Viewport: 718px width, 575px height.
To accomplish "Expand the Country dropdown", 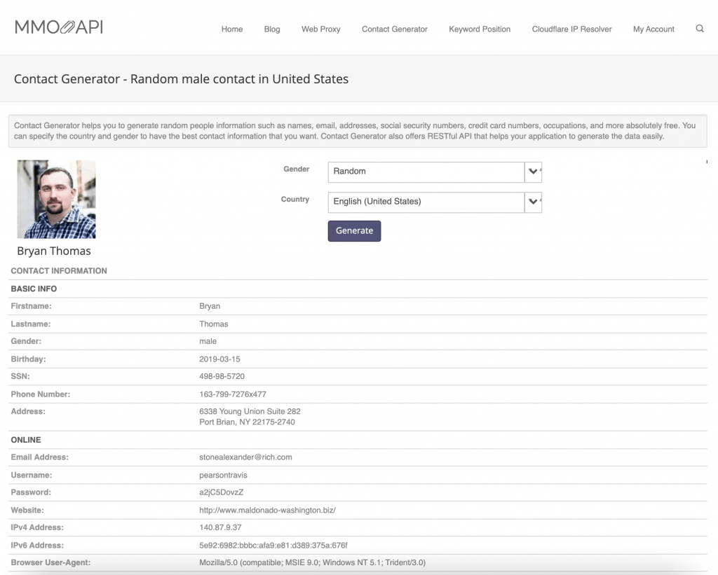I will coord(426,202).
